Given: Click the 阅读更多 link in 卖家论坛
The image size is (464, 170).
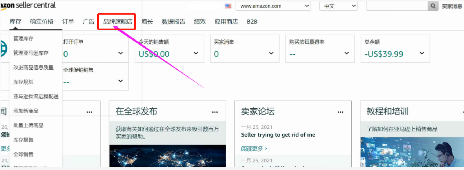Looking at the screenshot, I should click(254, 149).
